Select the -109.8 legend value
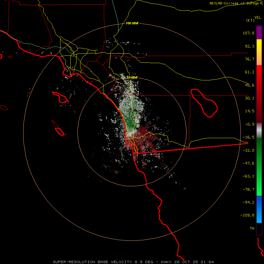 (247, 215)
